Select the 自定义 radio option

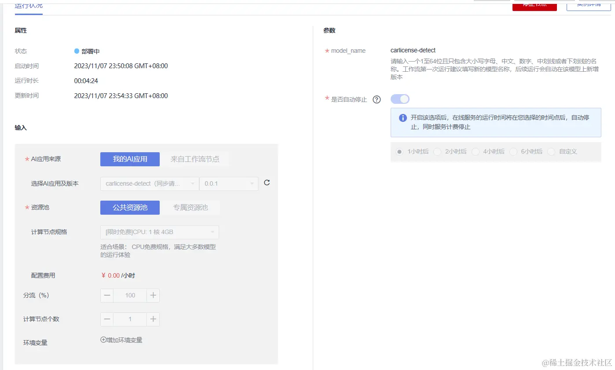551,151
